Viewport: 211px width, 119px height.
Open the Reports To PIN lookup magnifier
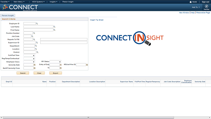(x=34, y=39)
